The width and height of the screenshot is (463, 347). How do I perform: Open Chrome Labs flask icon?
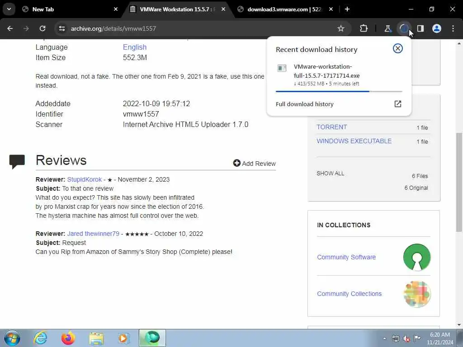(x=387, y=28)
